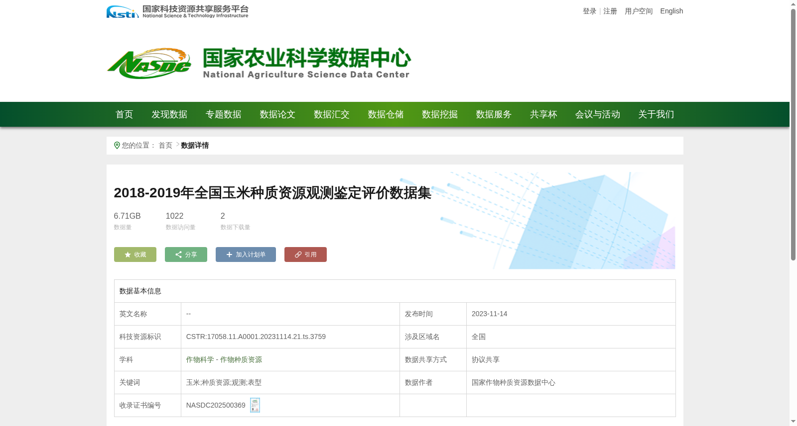This screenshot has width=797, height=426.
Task: Click the 数据详情 breadcrumb text
Action: pyautogui.click(x=195, y=145)
